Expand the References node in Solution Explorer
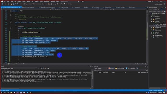167x94 pixels. 152,18
